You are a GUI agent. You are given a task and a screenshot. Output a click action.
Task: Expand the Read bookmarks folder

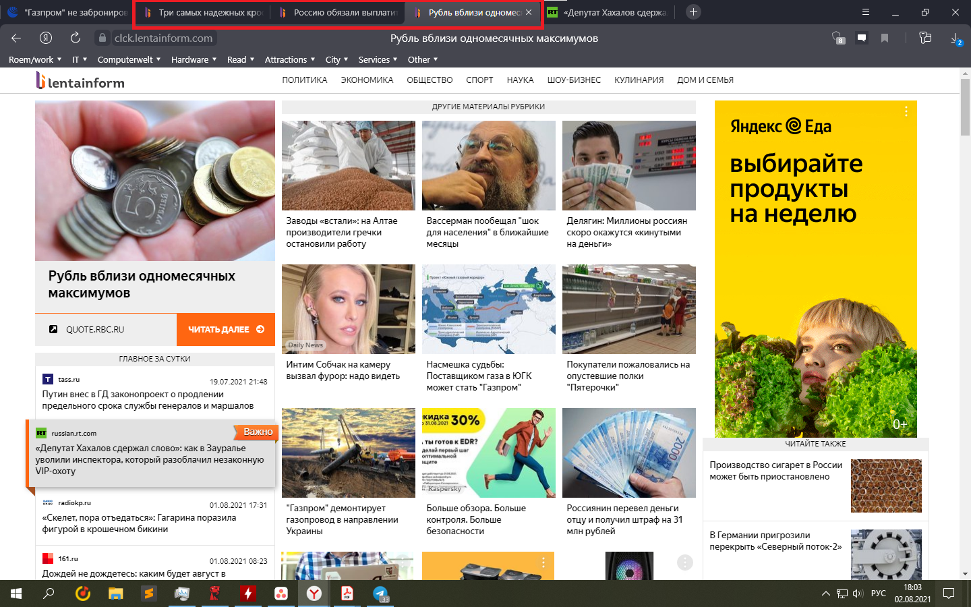point(241,59)
